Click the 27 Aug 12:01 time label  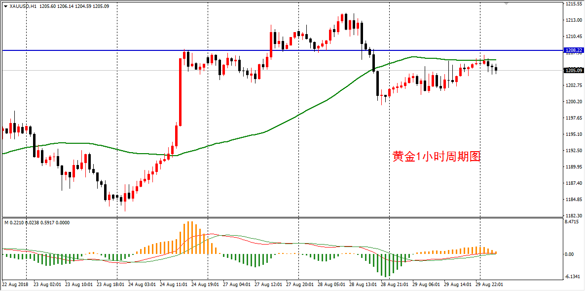(267, 285)
